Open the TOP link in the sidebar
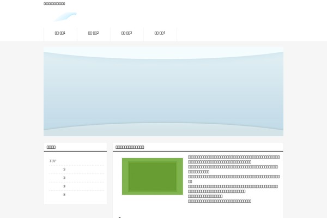The width and height of the screenshot is (327, 218). pos(53,161)
